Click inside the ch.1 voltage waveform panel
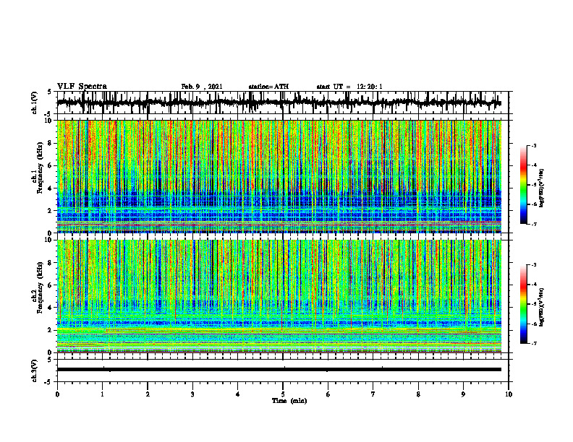The height and width of the screenshot is (442, 573). tap(282, 103)
